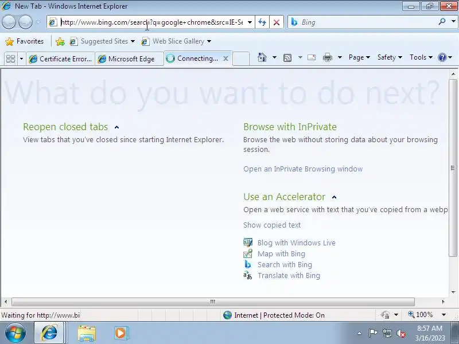Click the muted volume tray icon

click(400, 333)
